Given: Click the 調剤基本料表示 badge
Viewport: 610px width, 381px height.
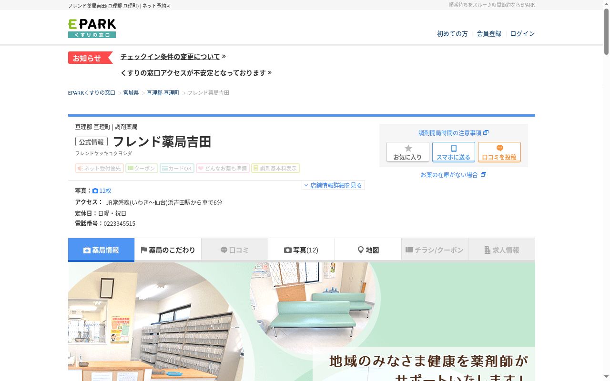Looking at the screenshot, I should (x=275, y=168).
